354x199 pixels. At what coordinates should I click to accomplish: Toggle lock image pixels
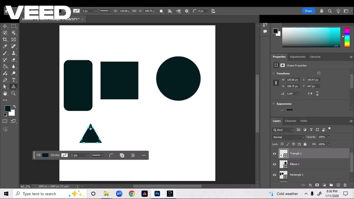pos(288,144)
